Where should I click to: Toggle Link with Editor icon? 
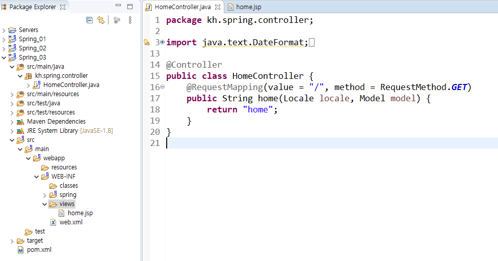101,20
